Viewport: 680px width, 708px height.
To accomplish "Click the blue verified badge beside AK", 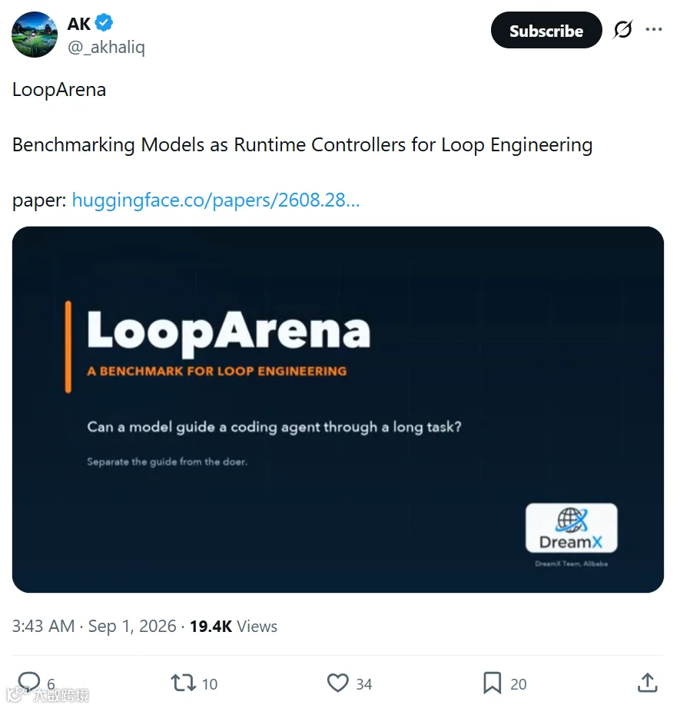I will [x=104, y=22].
